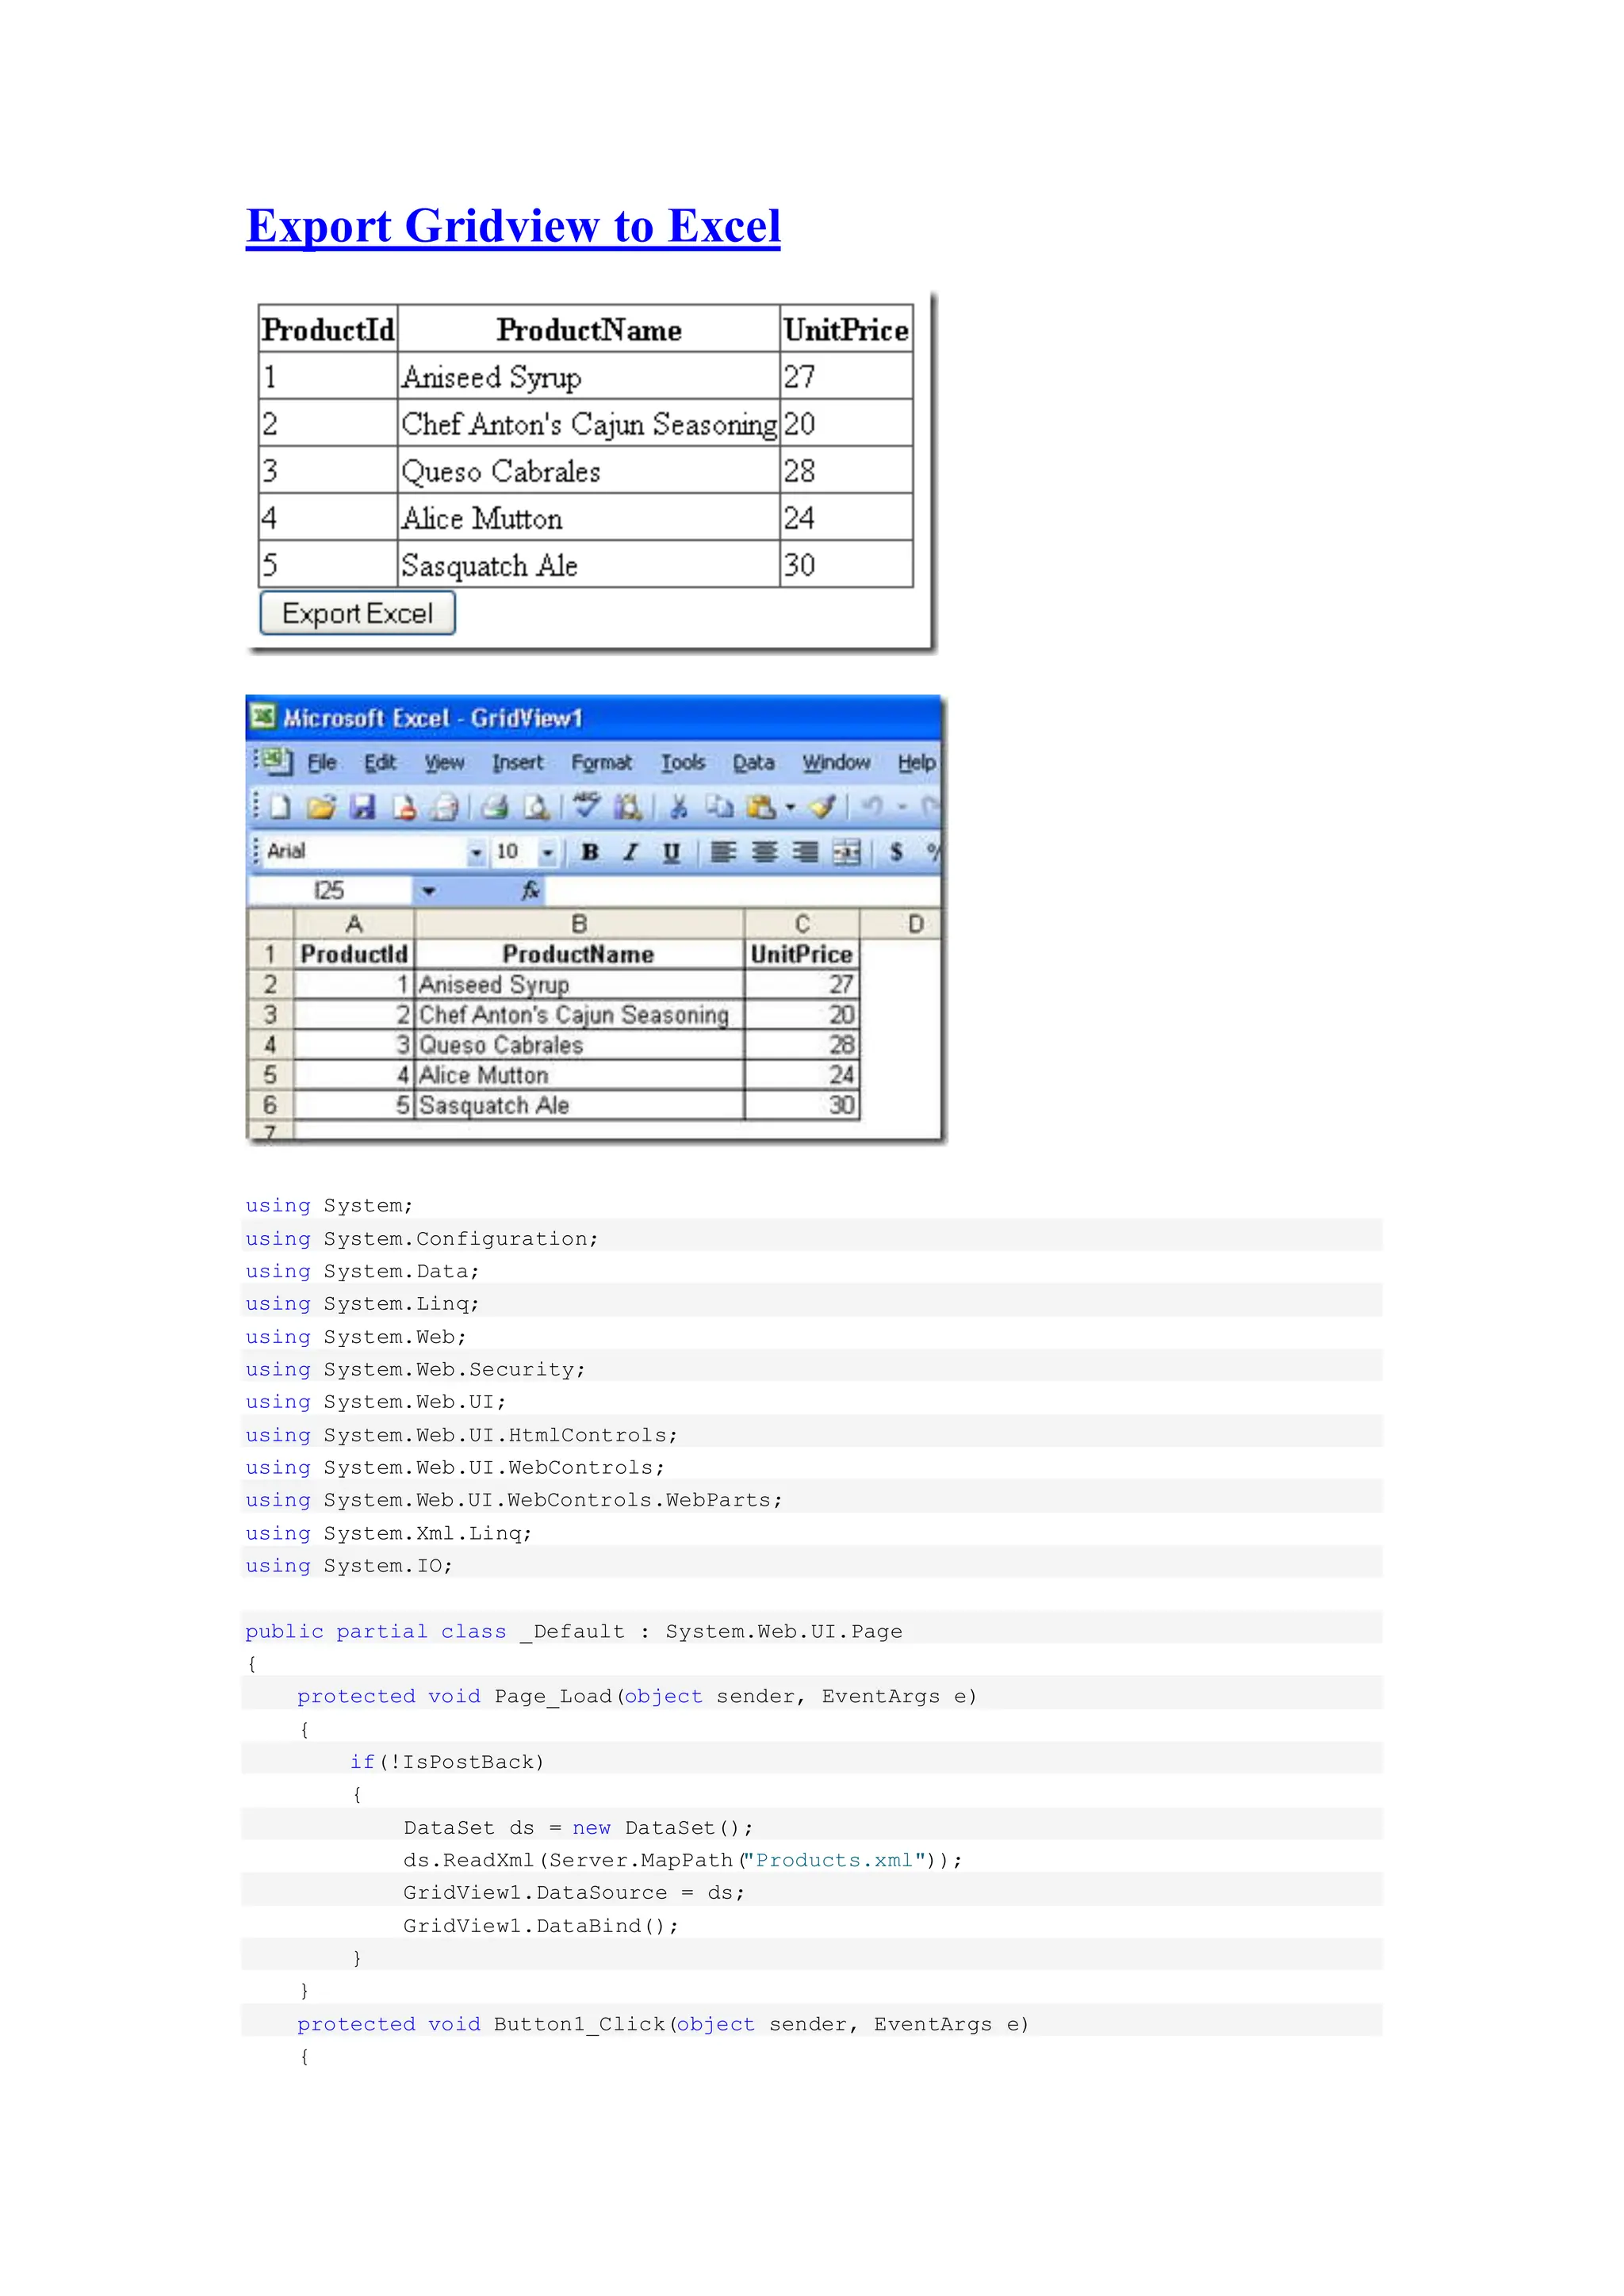This screenshot has width=1624, height=2296.
Task: Open the Arial font dropdown arrow
Action: (x=476, y=852)
